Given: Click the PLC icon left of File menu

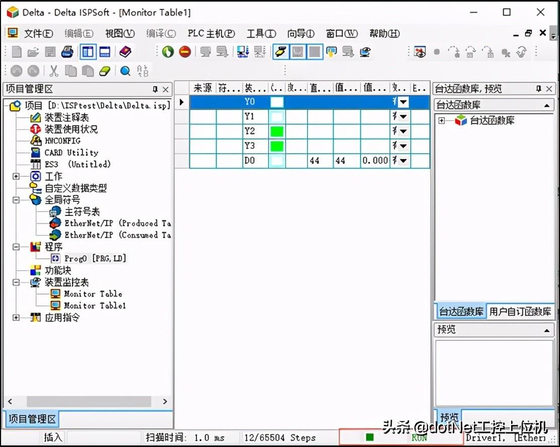Looking at the screenshot, I should (13, 33).
